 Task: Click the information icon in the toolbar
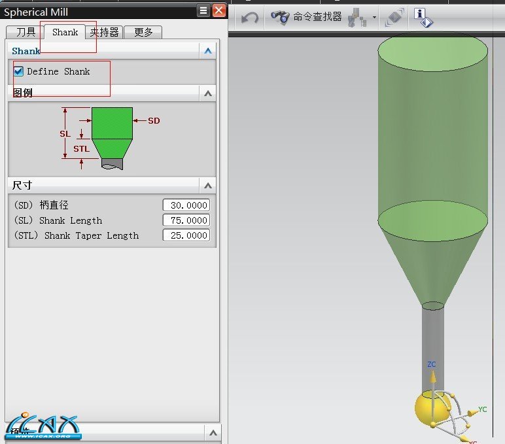[422, 18]
